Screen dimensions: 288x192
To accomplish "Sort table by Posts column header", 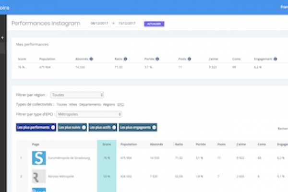I will [221, 144].
